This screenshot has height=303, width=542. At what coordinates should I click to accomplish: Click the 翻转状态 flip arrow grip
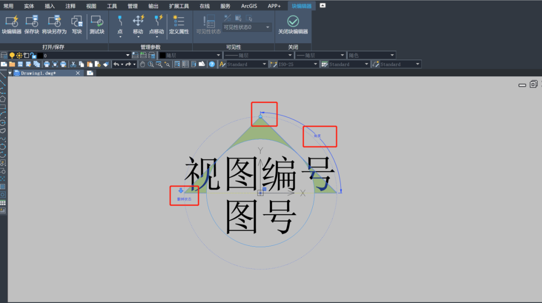tap(180, 191)
